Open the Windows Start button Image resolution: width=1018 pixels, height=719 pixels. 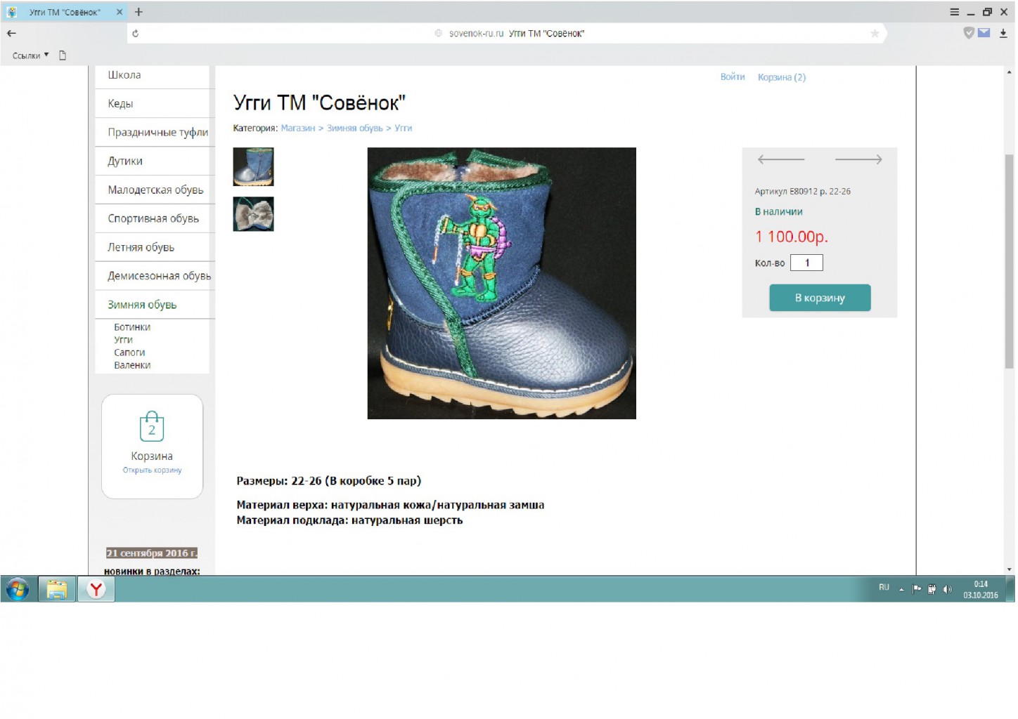click(18, 589)
